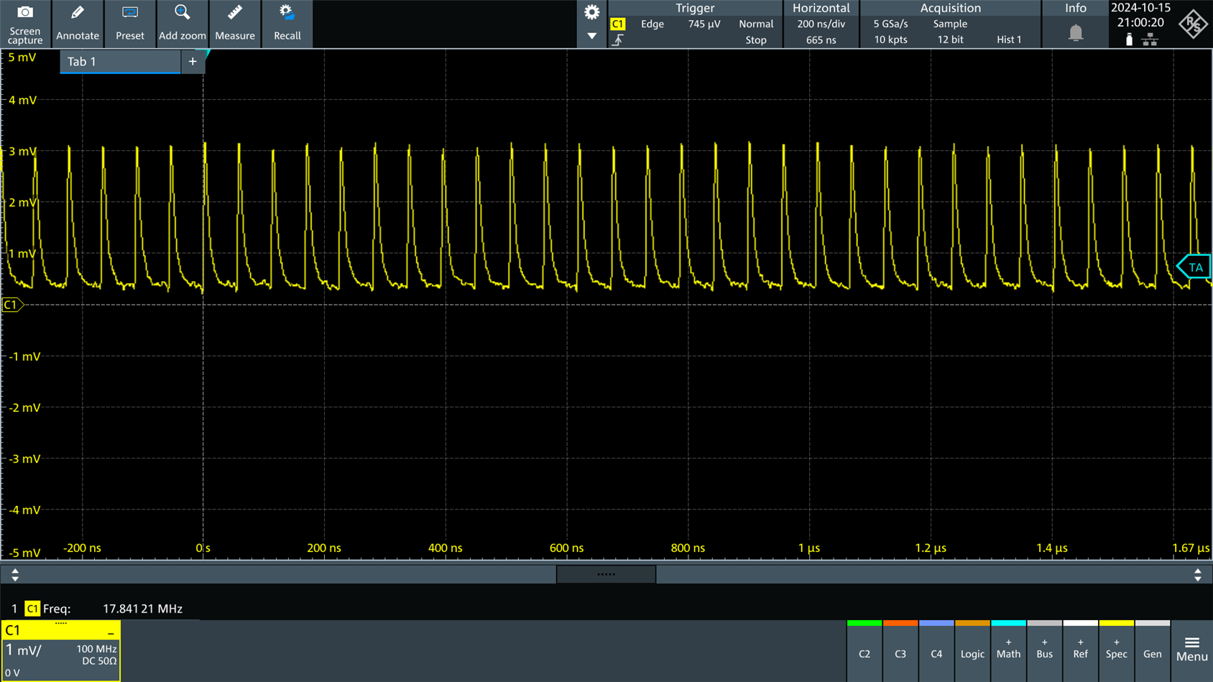
Task: Add a Spec spectrum
Action: [x=1116, y=652]
